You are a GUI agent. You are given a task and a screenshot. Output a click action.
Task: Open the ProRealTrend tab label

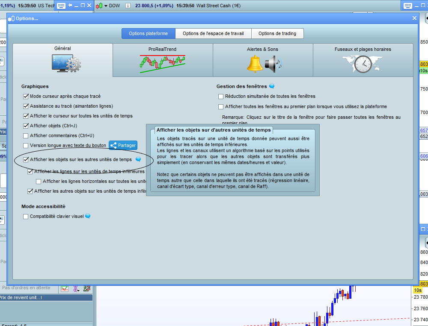click(162, 49)
